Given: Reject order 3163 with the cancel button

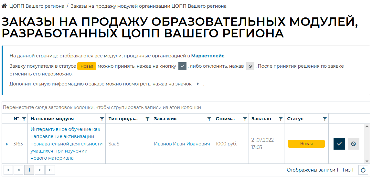Looking at the screenshot, I should [353, 144].
